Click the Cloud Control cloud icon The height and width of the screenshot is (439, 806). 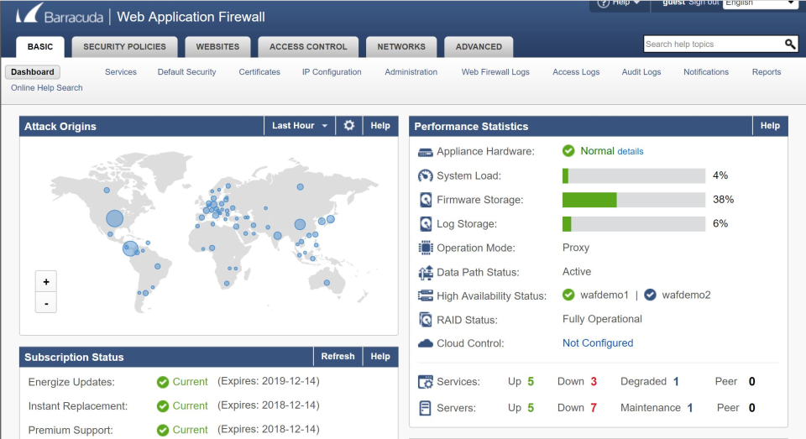pos(426,343)
